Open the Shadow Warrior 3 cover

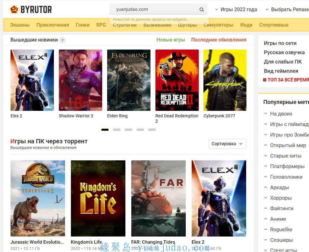pos(81,80)
